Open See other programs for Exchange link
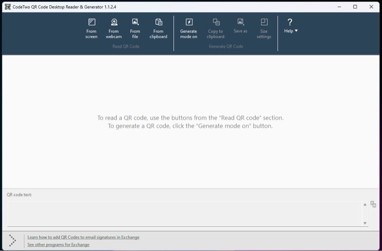The image size is (382, 251). coord(58,245)
